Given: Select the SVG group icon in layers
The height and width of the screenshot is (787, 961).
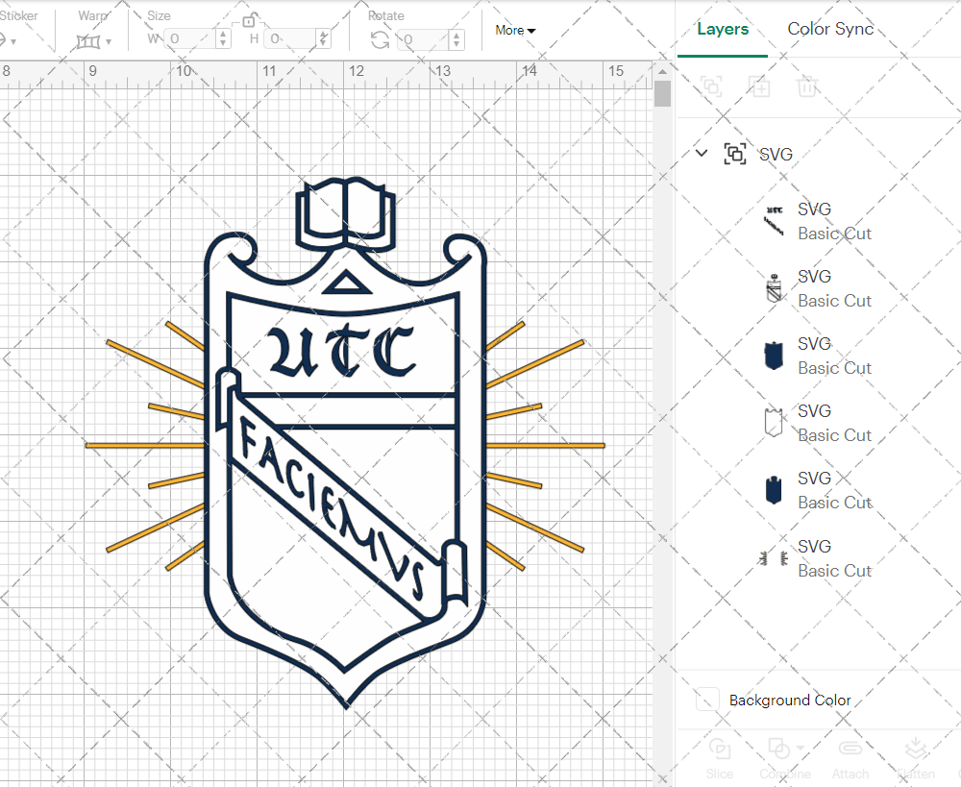Looking at the screenshot, I should [x=735, y=154].
